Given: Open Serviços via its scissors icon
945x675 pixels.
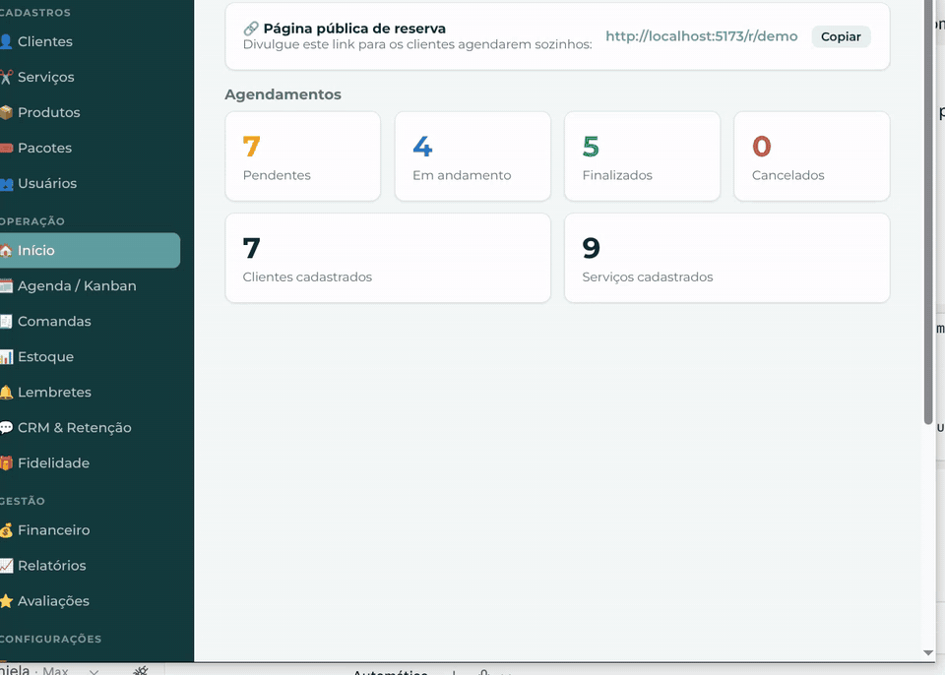Looking at the screenshot, I should (x=6, y=77).
